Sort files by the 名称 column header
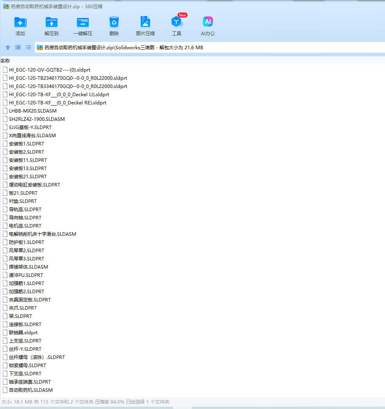This screenshot has width=385, height=409. coord(5,61)
